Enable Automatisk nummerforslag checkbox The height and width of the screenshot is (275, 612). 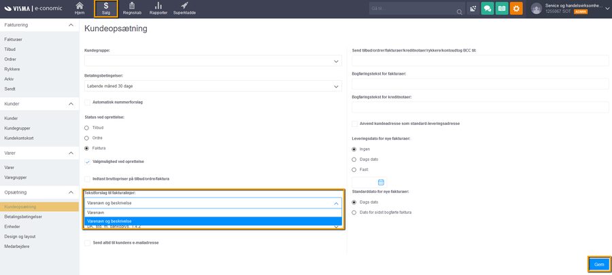pos(87,102)
